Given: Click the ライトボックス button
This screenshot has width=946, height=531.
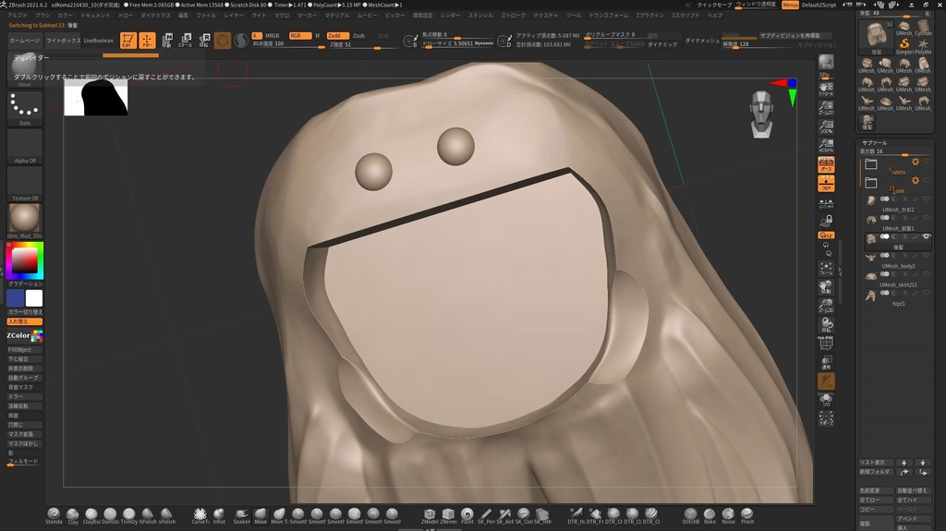Looking at the screenshot, I should point(63,41).
